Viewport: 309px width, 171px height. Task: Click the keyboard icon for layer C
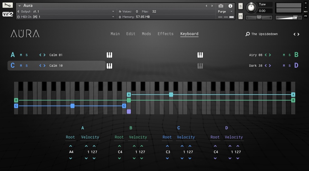[x=109, y=66]
